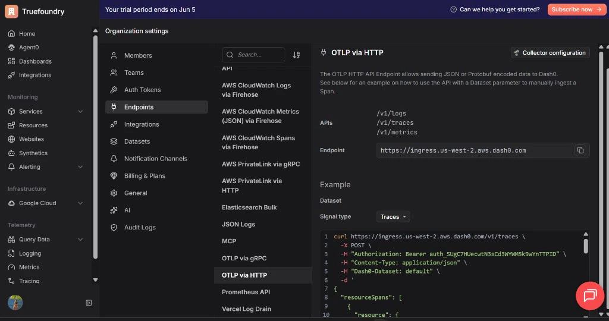
Task: Open AI settings
Action: point(156,210)
